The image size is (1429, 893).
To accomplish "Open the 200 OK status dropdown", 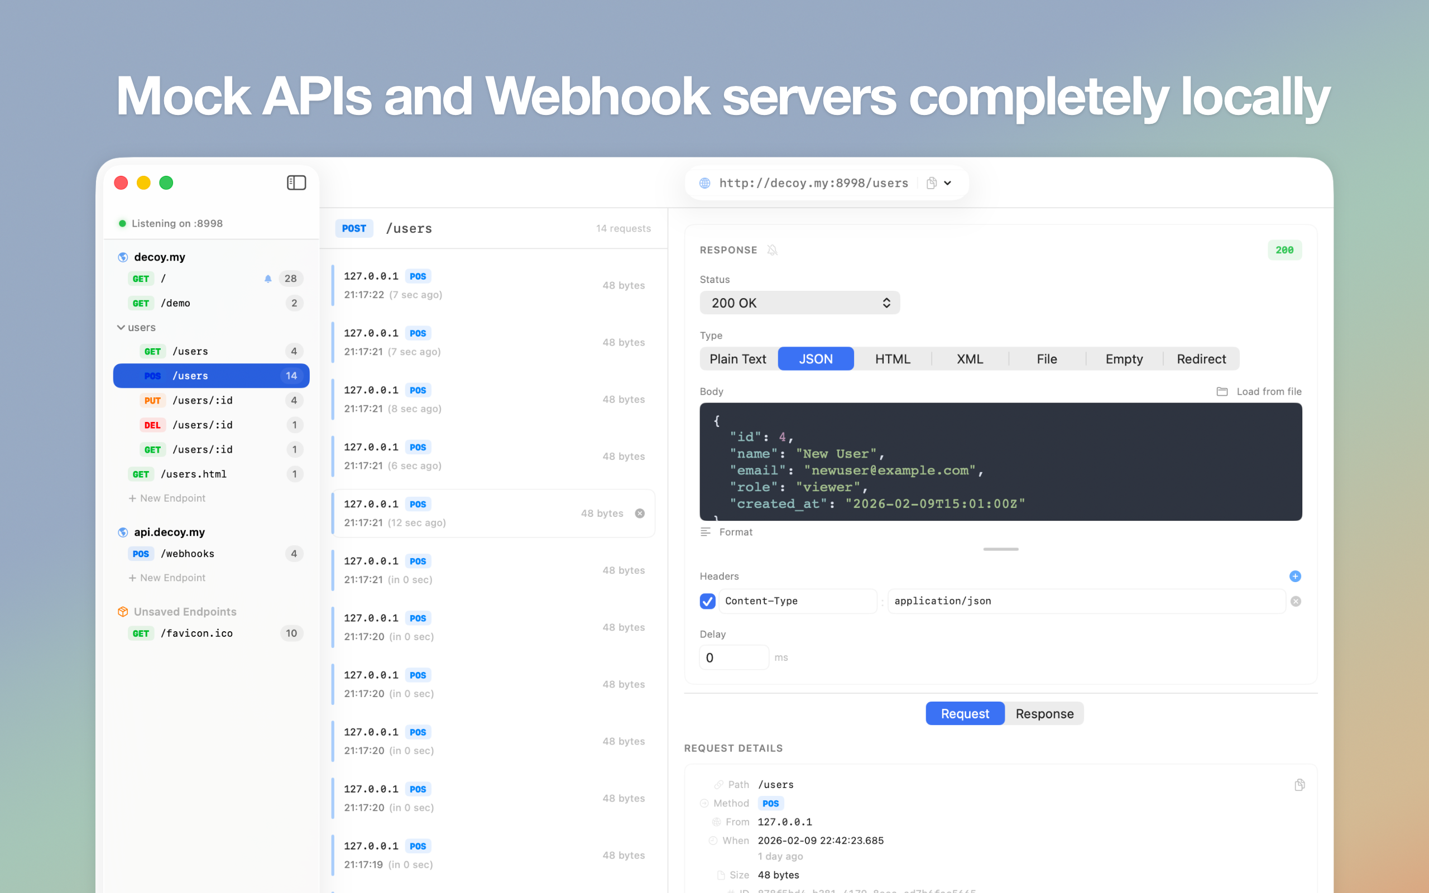I will pyautogui.click(x=799, y=303).
